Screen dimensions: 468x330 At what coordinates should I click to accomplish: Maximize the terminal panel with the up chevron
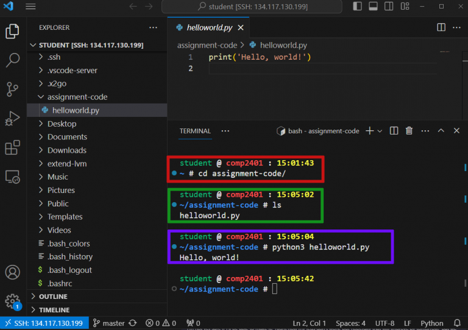(441, 131)
